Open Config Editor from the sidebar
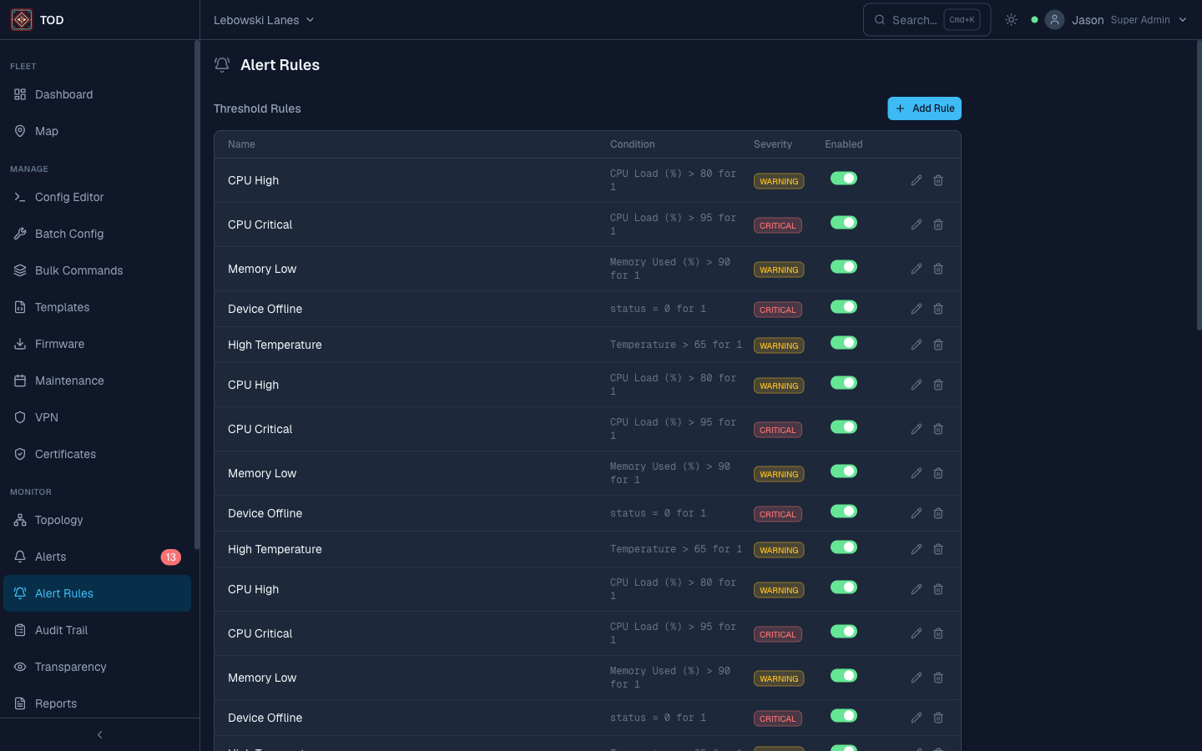The height and width of the screenshot is (751, 1202). pyautogui.click(x=69, y=197)
